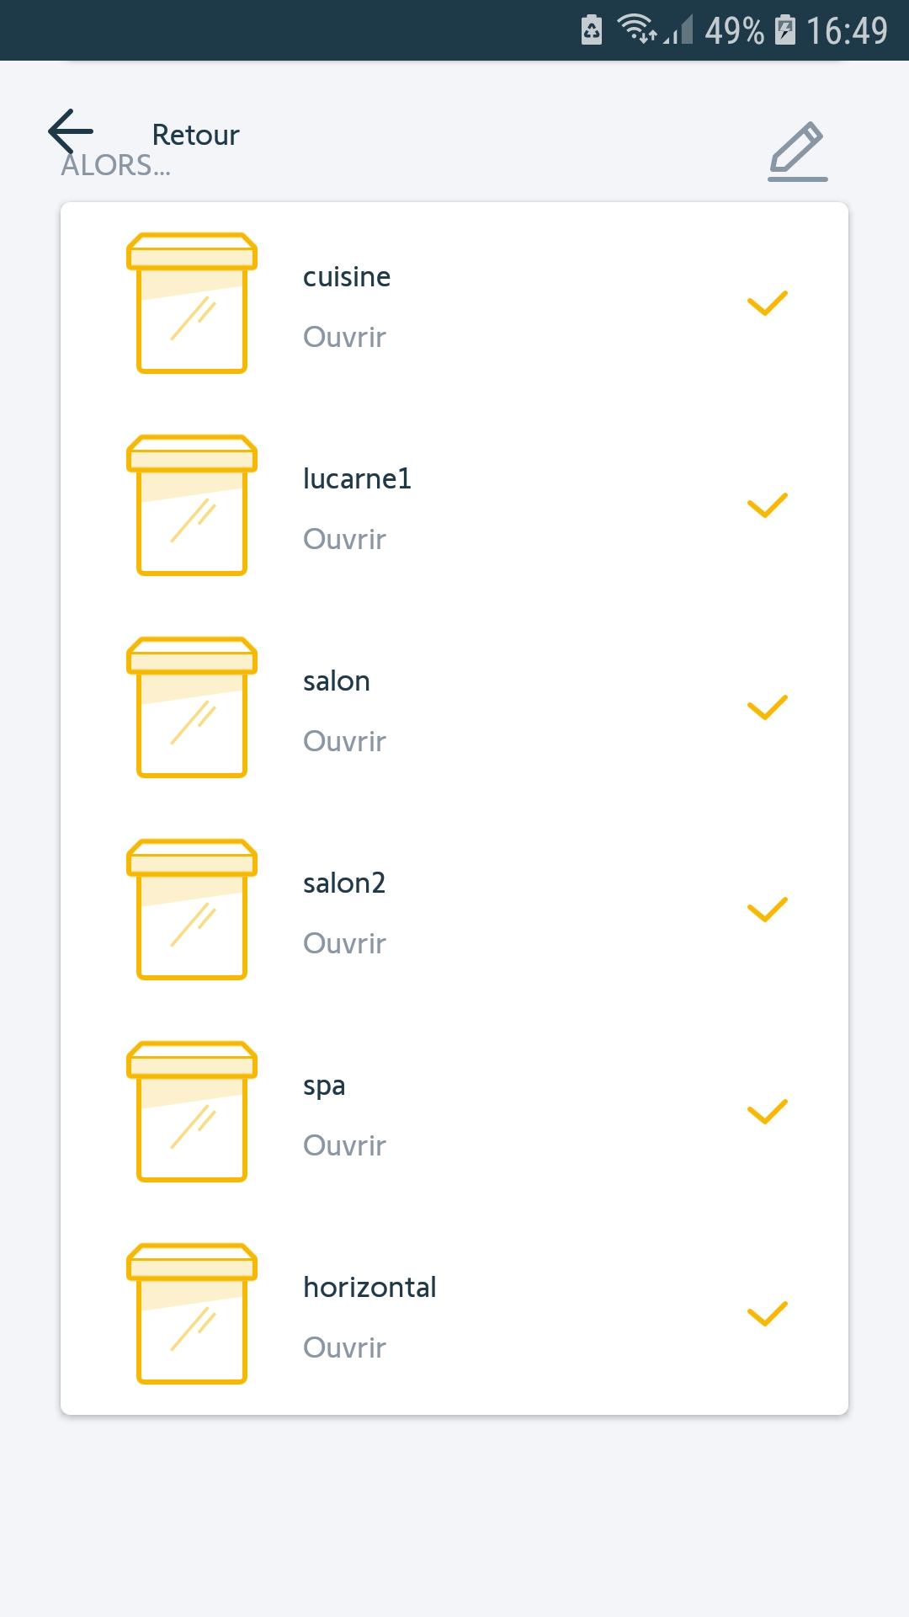This screenshot has height=1617, width=909.
Task: Tap the spa window icon
Action: click(x=192, y=1112)
